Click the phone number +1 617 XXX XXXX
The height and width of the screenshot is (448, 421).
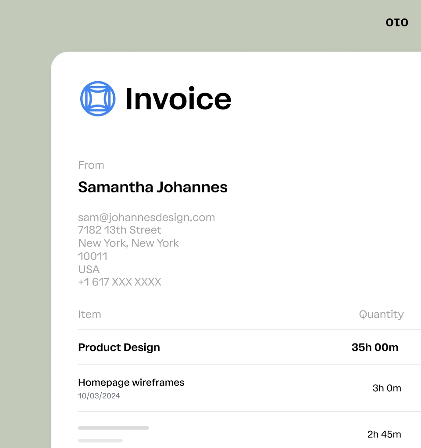[120, 282]
